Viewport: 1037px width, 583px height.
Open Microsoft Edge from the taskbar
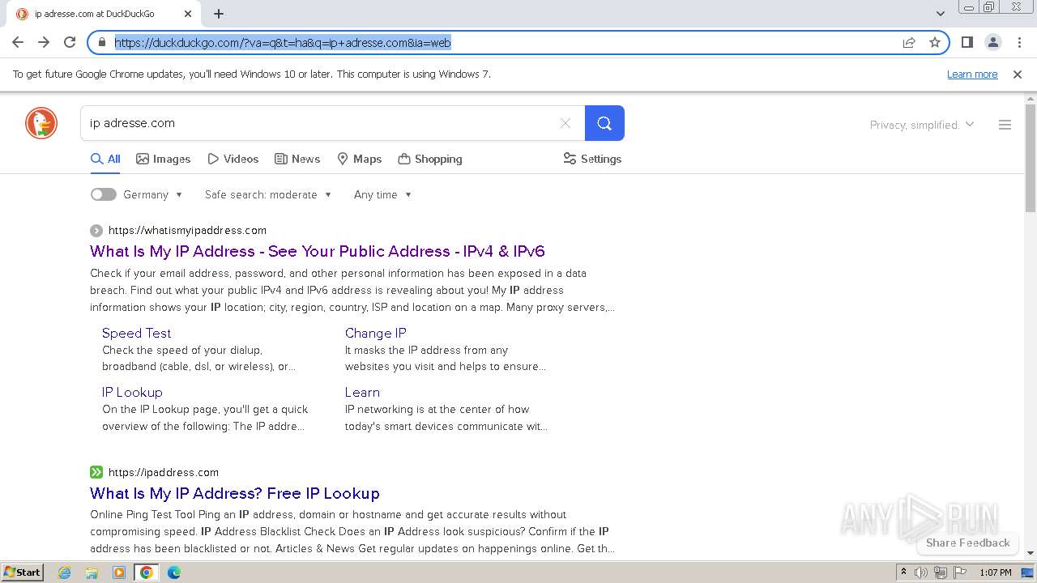173,572
